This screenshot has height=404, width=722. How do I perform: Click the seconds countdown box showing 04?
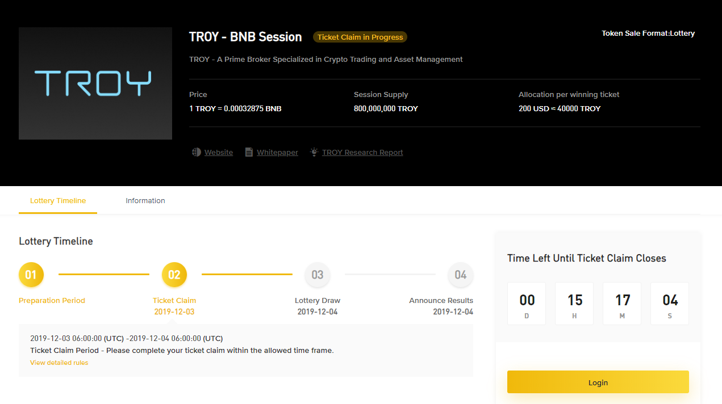670,304
